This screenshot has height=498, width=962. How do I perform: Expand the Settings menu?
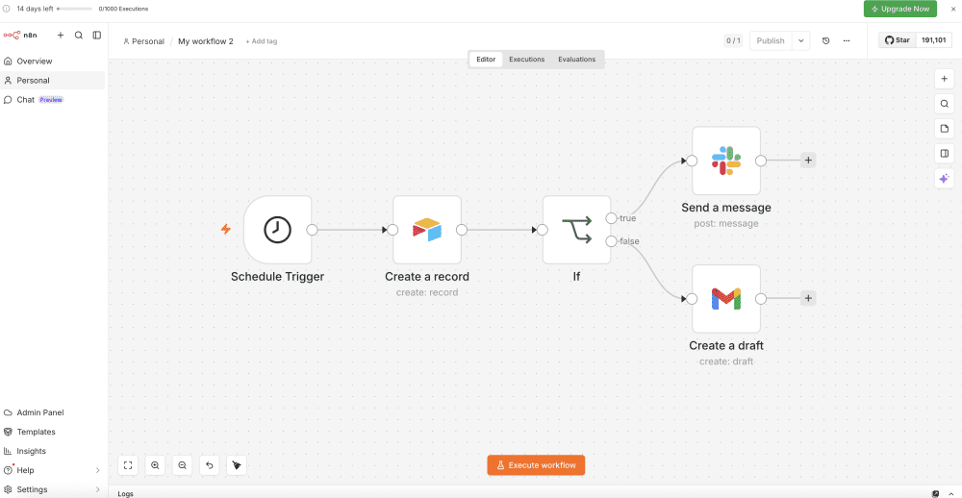53,489
